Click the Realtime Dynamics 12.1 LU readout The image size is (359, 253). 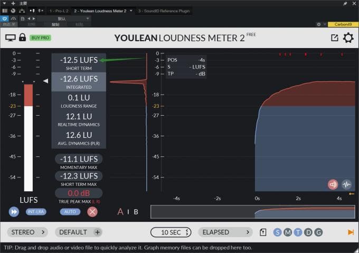(79, 119)
